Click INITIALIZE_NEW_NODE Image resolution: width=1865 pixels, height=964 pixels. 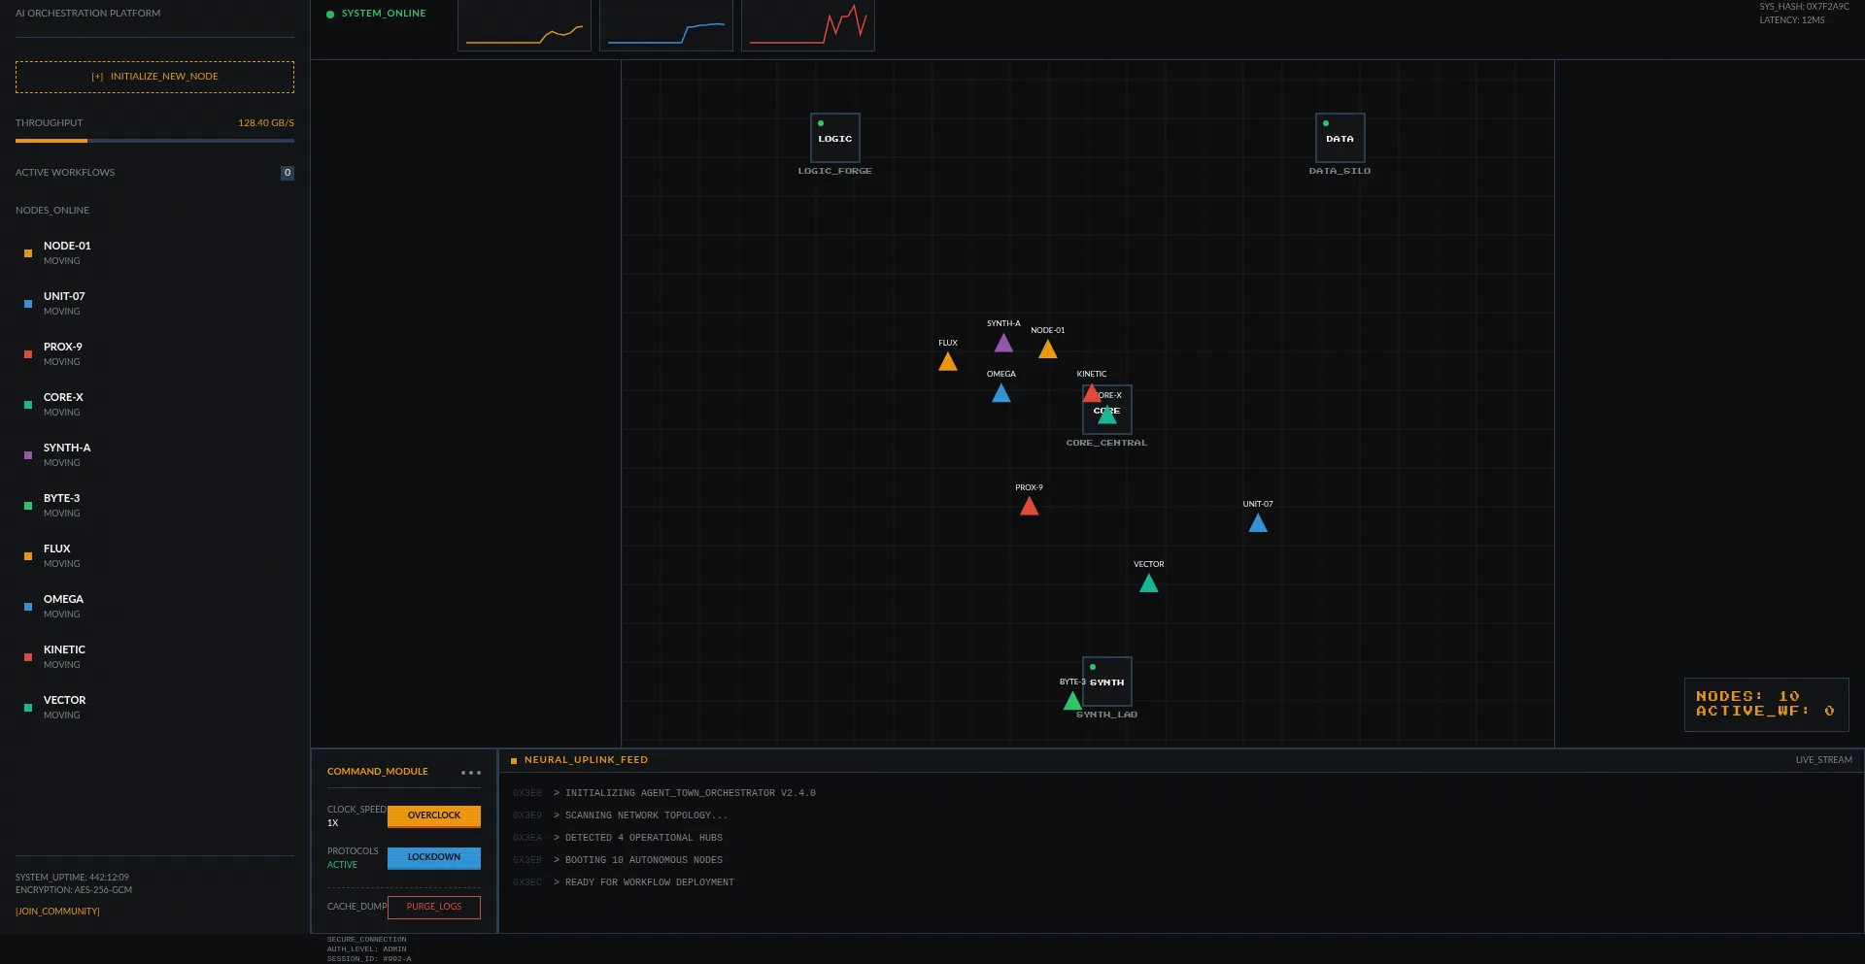pyautogui.click(x=153, y=76)
